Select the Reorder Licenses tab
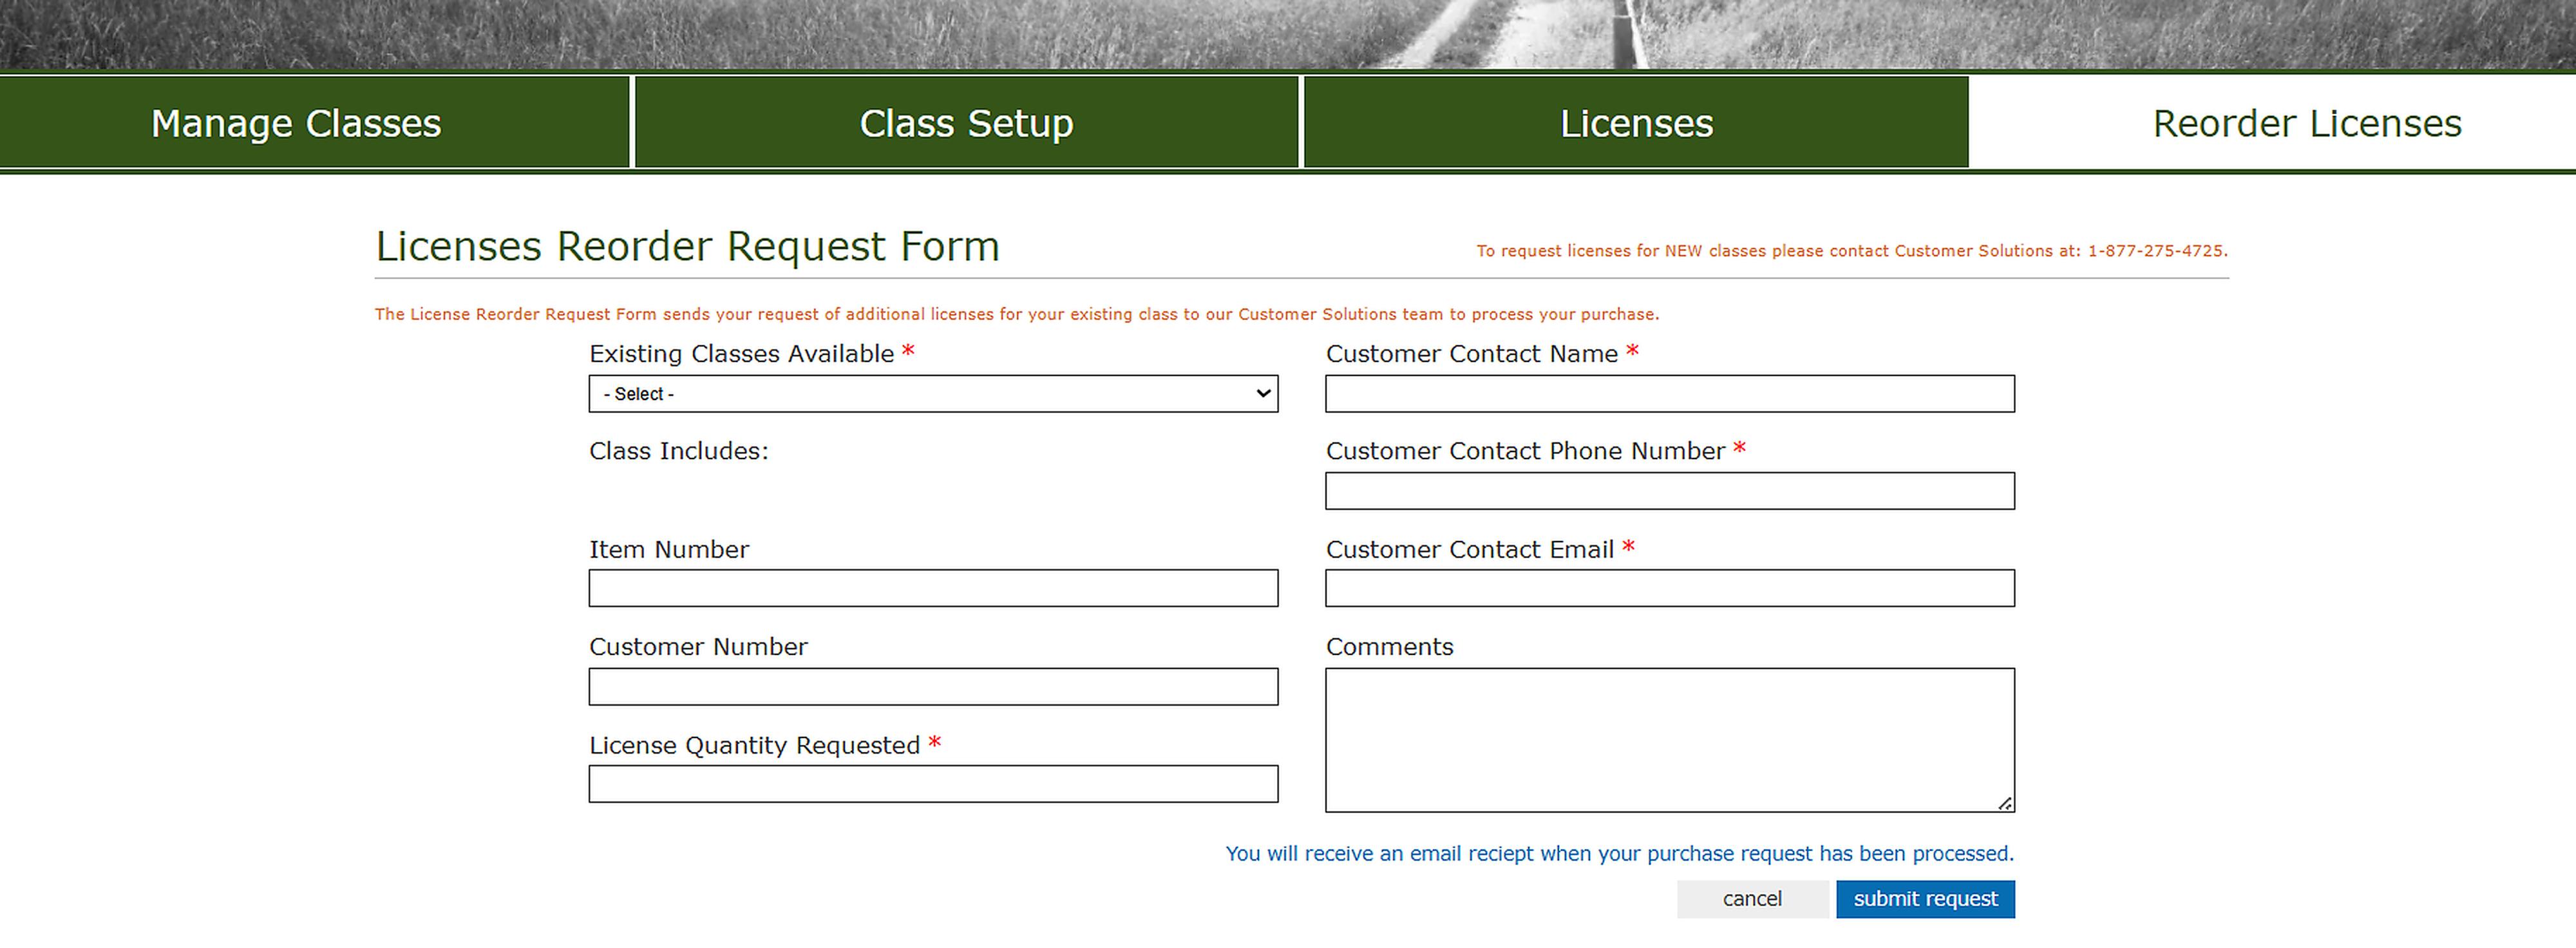The image size is (2576, 948). click(x=2306, y=123)
